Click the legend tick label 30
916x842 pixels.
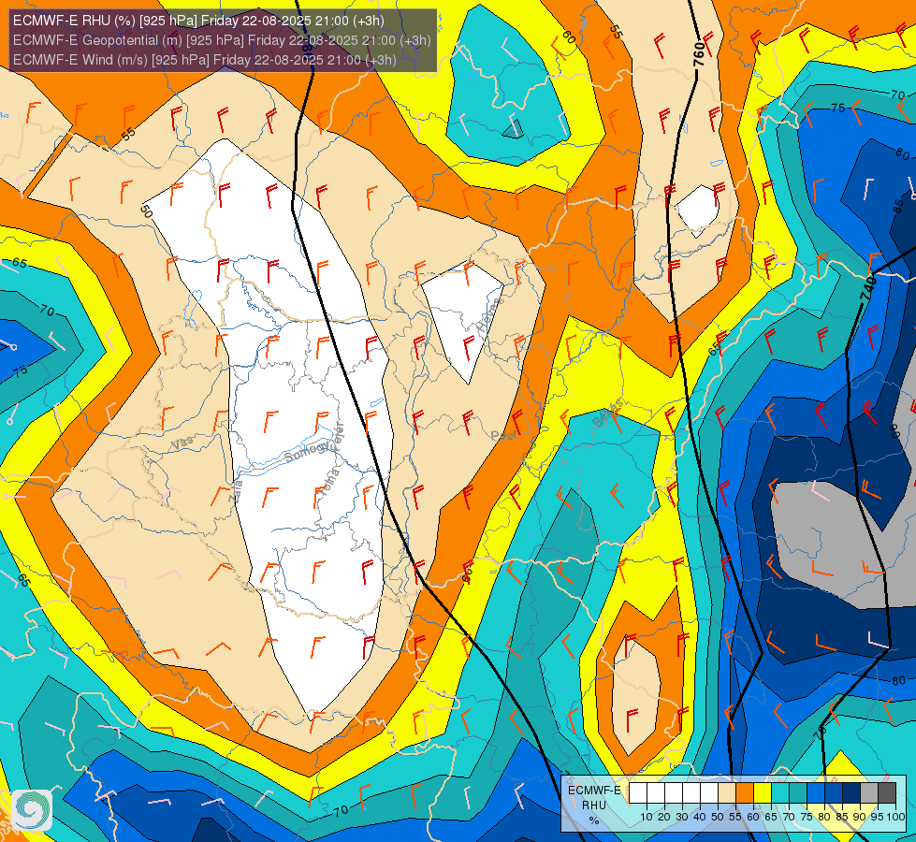coord(682,817)
